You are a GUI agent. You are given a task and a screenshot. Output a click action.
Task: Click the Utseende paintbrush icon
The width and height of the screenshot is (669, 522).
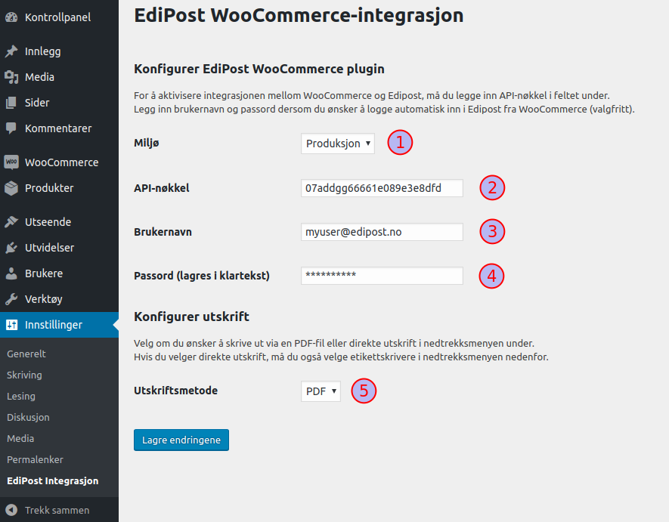tap(11, 222)
